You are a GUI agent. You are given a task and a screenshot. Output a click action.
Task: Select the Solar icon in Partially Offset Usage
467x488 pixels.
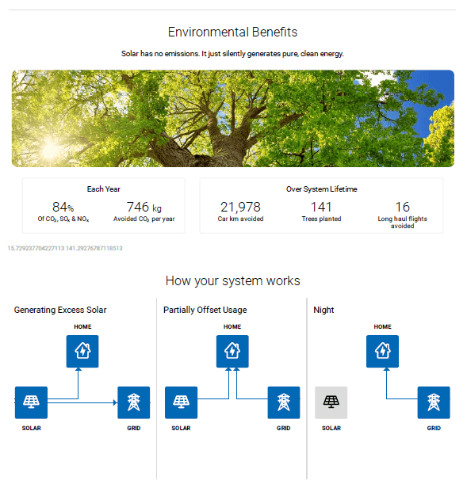tap(181, 402)
